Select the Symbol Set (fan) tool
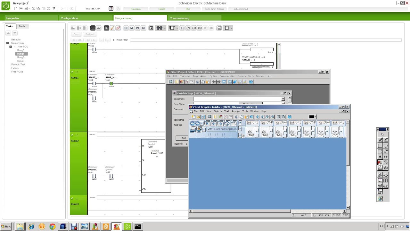 point(386,162)
